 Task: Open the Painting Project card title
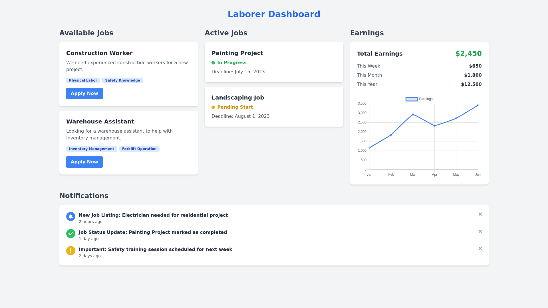pos(237,53)
